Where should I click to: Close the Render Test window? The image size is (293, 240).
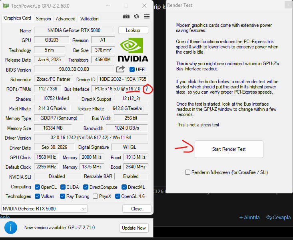[288, 5]
